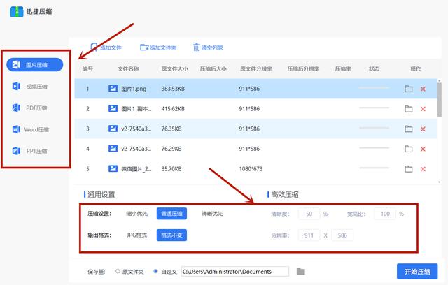Open folder for row 3 file
The image size is (448, 285).
tap(409, 129)
